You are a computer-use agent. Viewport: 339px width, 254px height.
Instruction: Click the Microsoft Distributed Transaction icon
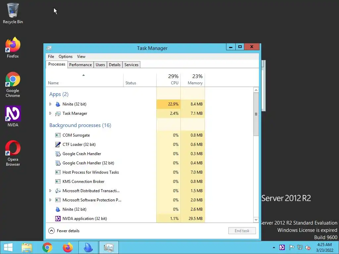pos(58,191)
